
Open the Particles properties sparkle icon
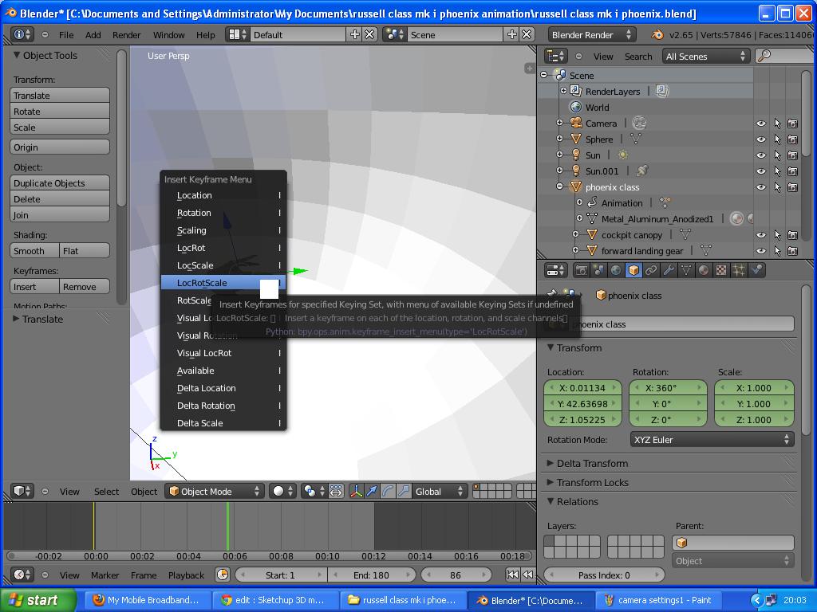[740, 270]
